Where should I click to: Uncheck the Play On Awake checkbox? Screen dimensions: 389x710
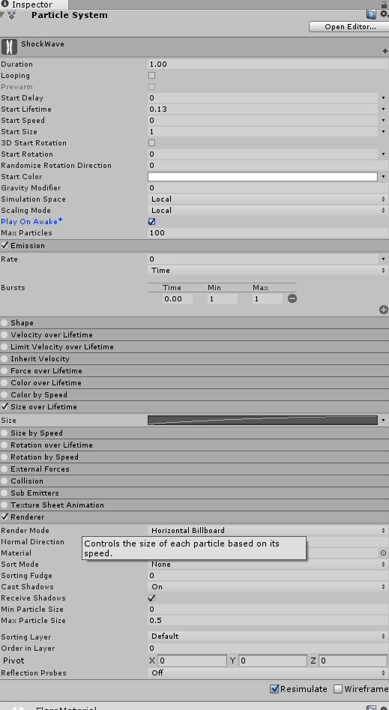[151, 221]
